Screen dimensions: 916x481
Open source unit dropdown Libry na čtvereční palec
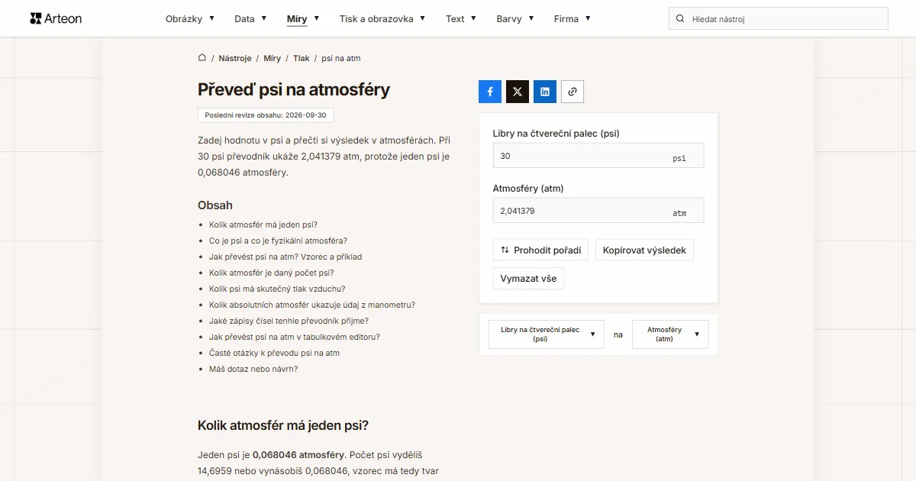(x=547, y=334)
